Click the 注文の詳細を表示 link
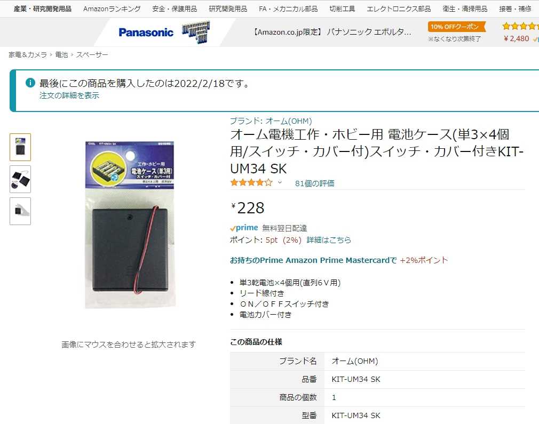 [69, 95]
